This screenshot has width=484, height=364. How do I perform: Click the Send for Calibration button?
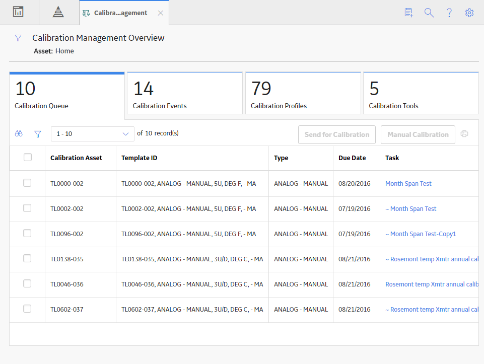click(337, 134)
